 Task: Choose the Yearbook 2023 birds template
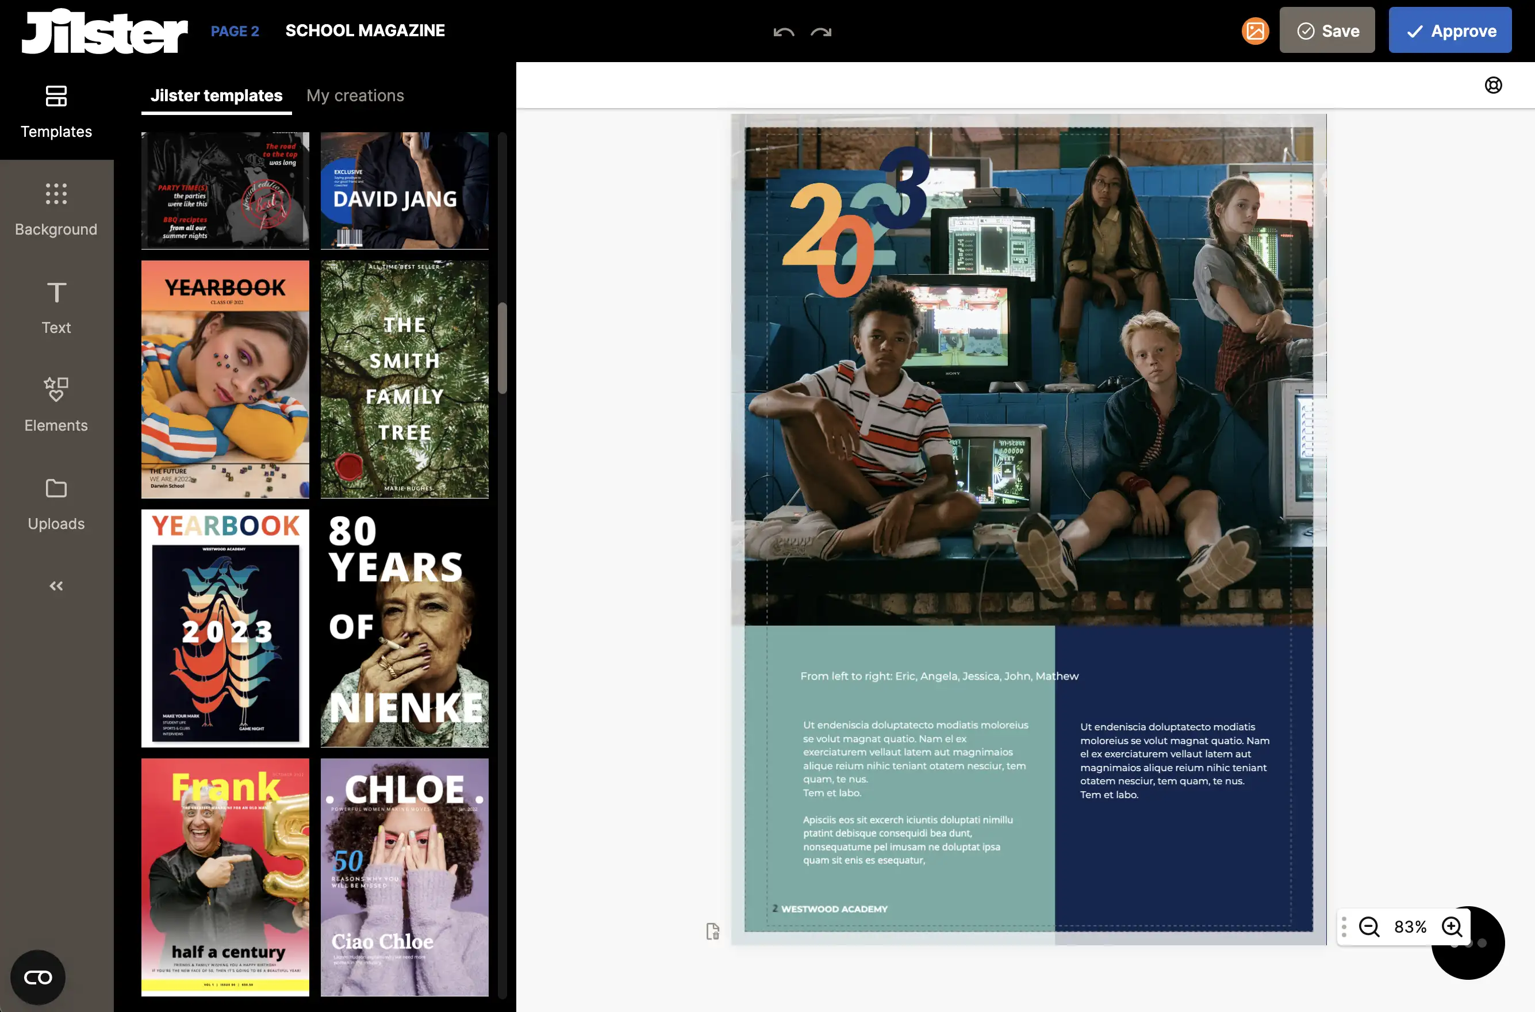[x=225, y=628]
